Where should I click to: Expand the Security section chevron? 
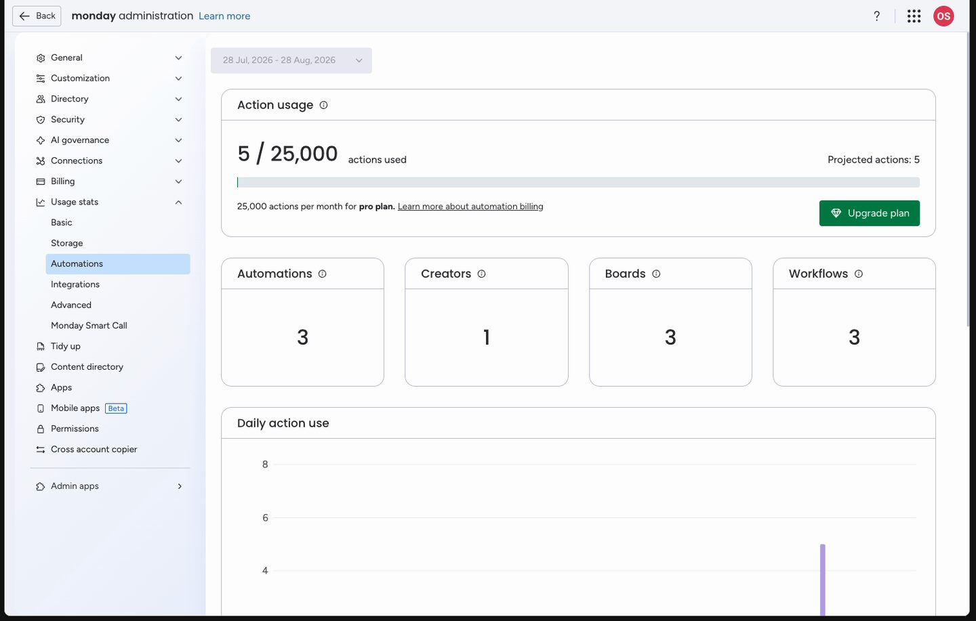click(178, 120)
